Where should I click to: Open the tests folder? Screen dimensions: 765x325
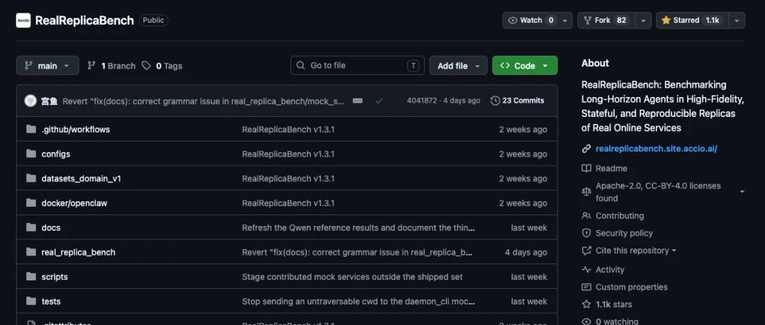coord(51,301)
